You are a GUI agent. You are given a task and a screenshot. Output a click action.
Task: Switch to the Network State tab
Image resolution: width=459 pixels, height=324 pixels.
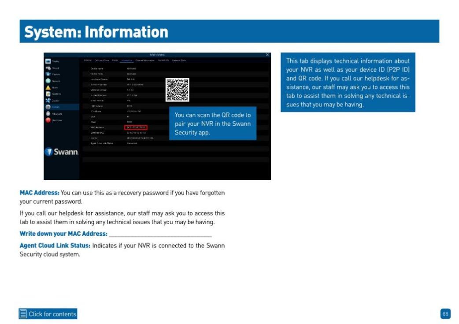click(x=179, y=60)
